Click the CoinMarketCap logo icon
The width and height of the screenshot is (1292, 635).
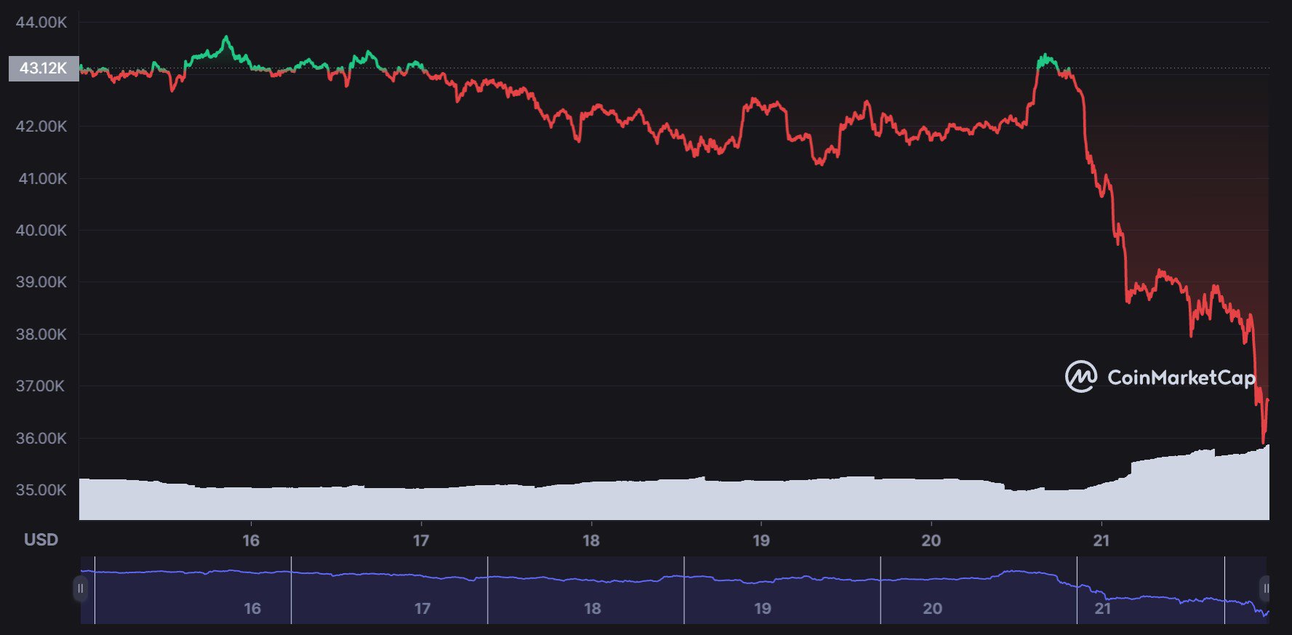click(x=1080, y=377)
